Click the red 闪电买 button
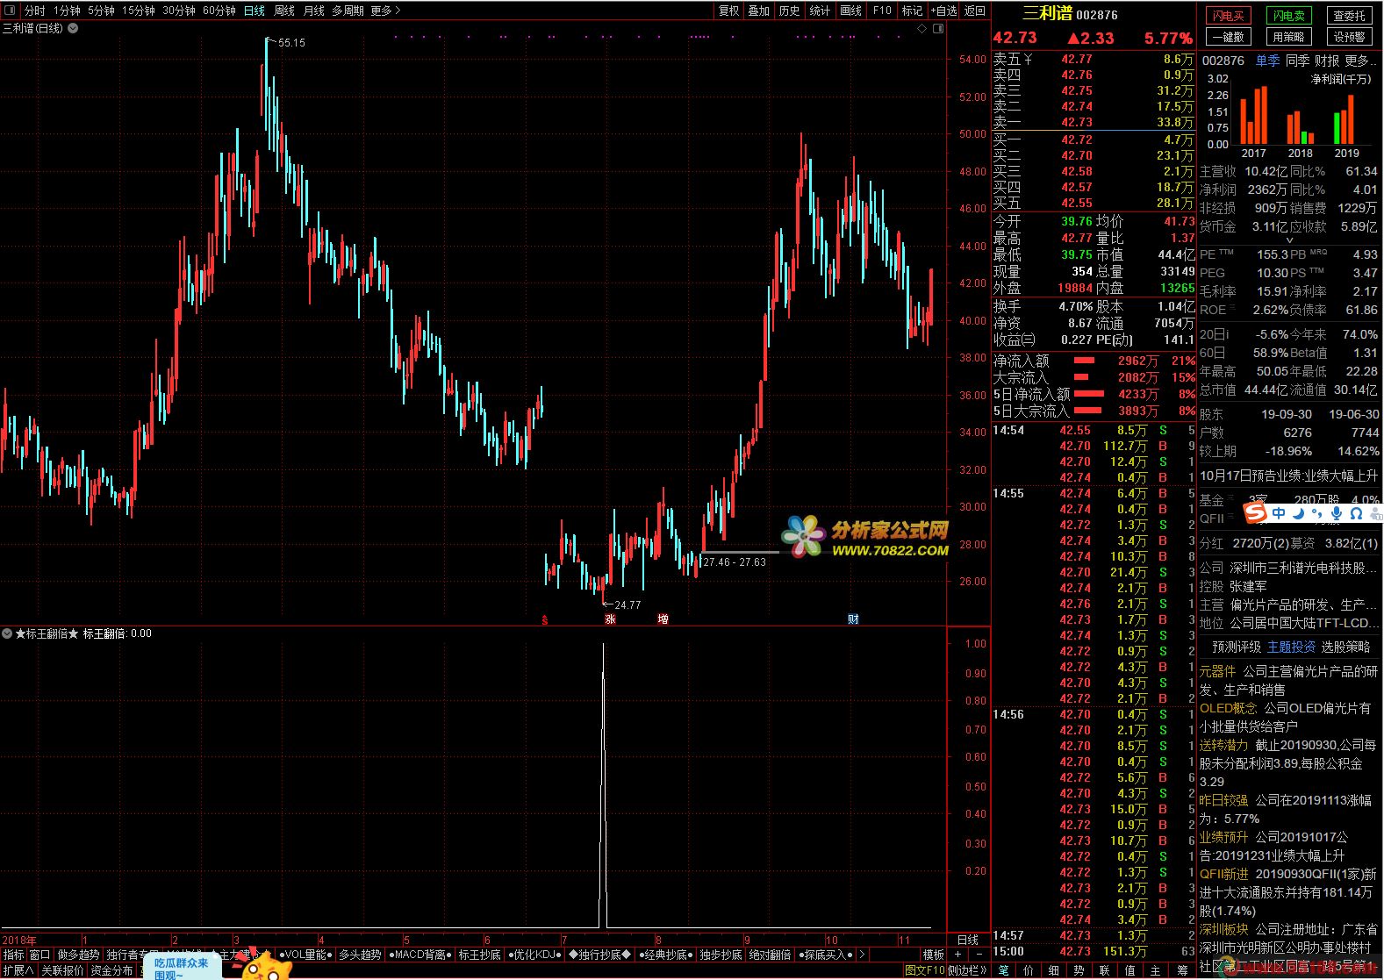The height and width of the screenshot is (980, 1384). (1228, 16)
